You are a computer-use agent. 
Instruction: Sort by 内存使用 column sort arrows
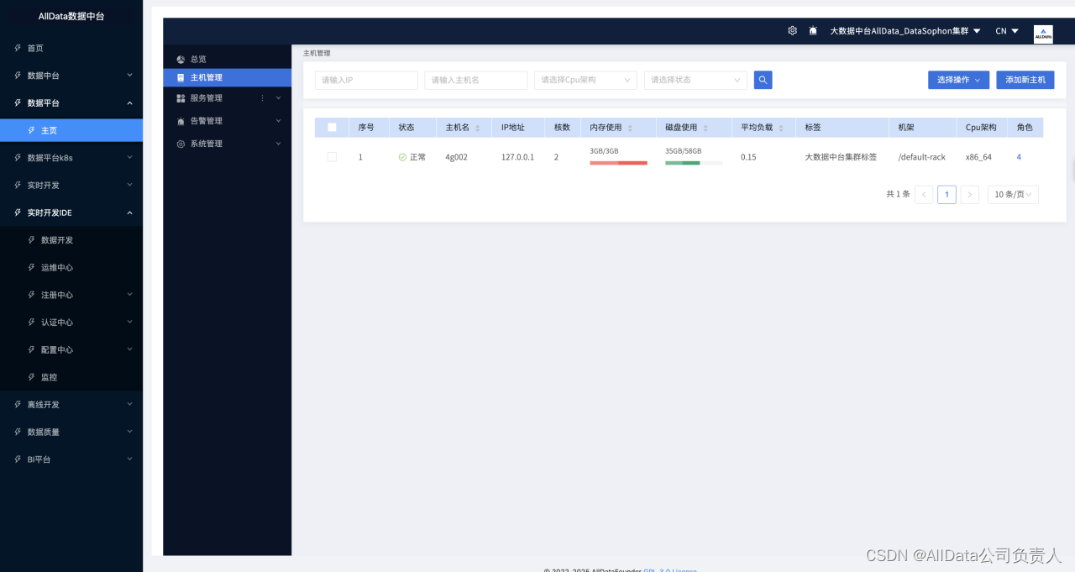[630, 129]
